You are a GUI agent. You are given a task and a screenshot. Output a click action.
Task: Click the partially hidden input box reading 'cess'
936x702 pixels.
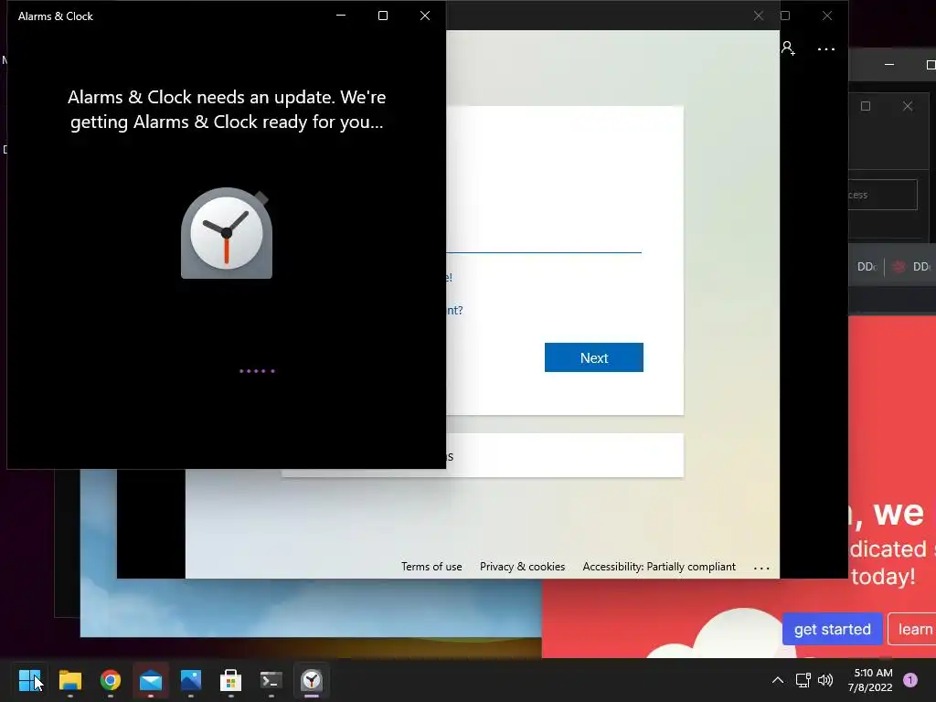882,195
